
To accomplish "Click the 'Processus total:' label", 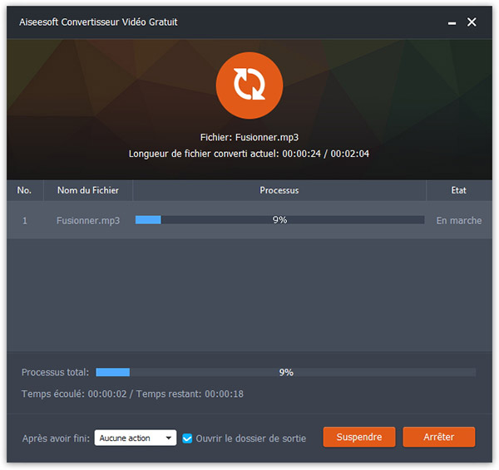I will pos(56,373).
